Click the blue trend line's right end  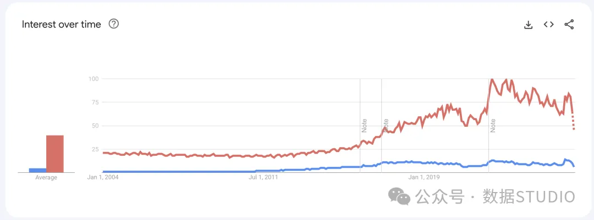pos(574,165)
